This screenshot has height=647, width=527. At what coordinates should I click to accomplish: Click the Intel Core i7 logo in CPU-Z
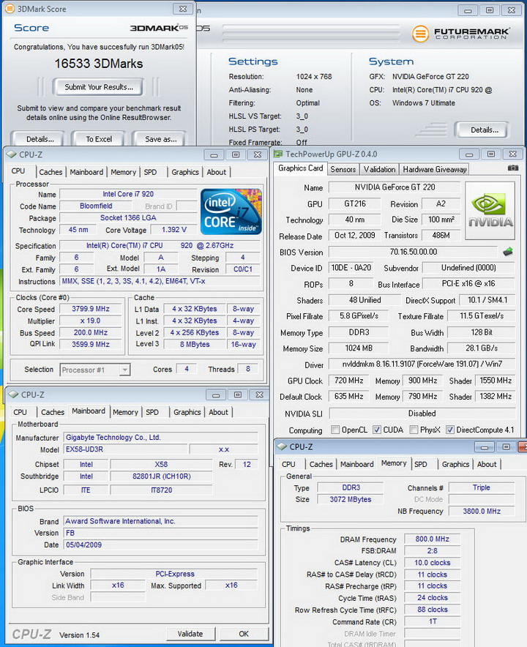pyautogui.click(x=231, y=212)
